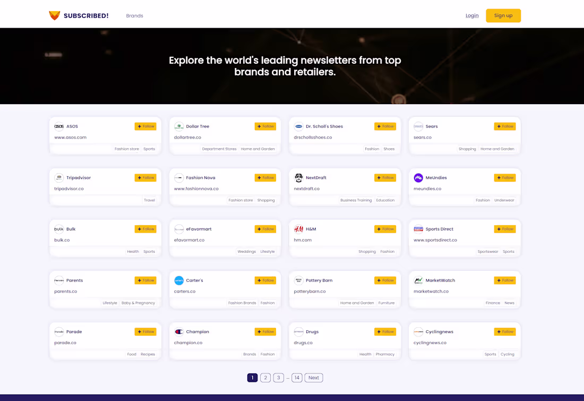The height and width of the screenshot is (401, 584).
Task: Click the www.fashionnova.co website link
Action: 196,188
